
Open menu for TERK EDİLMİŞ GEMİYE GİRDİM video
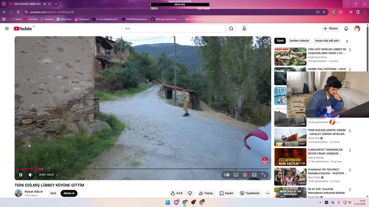pos(350,131)
